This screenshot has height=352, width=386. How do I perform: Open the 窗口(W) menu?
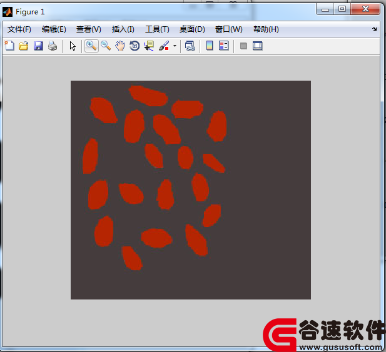[229, 29]
